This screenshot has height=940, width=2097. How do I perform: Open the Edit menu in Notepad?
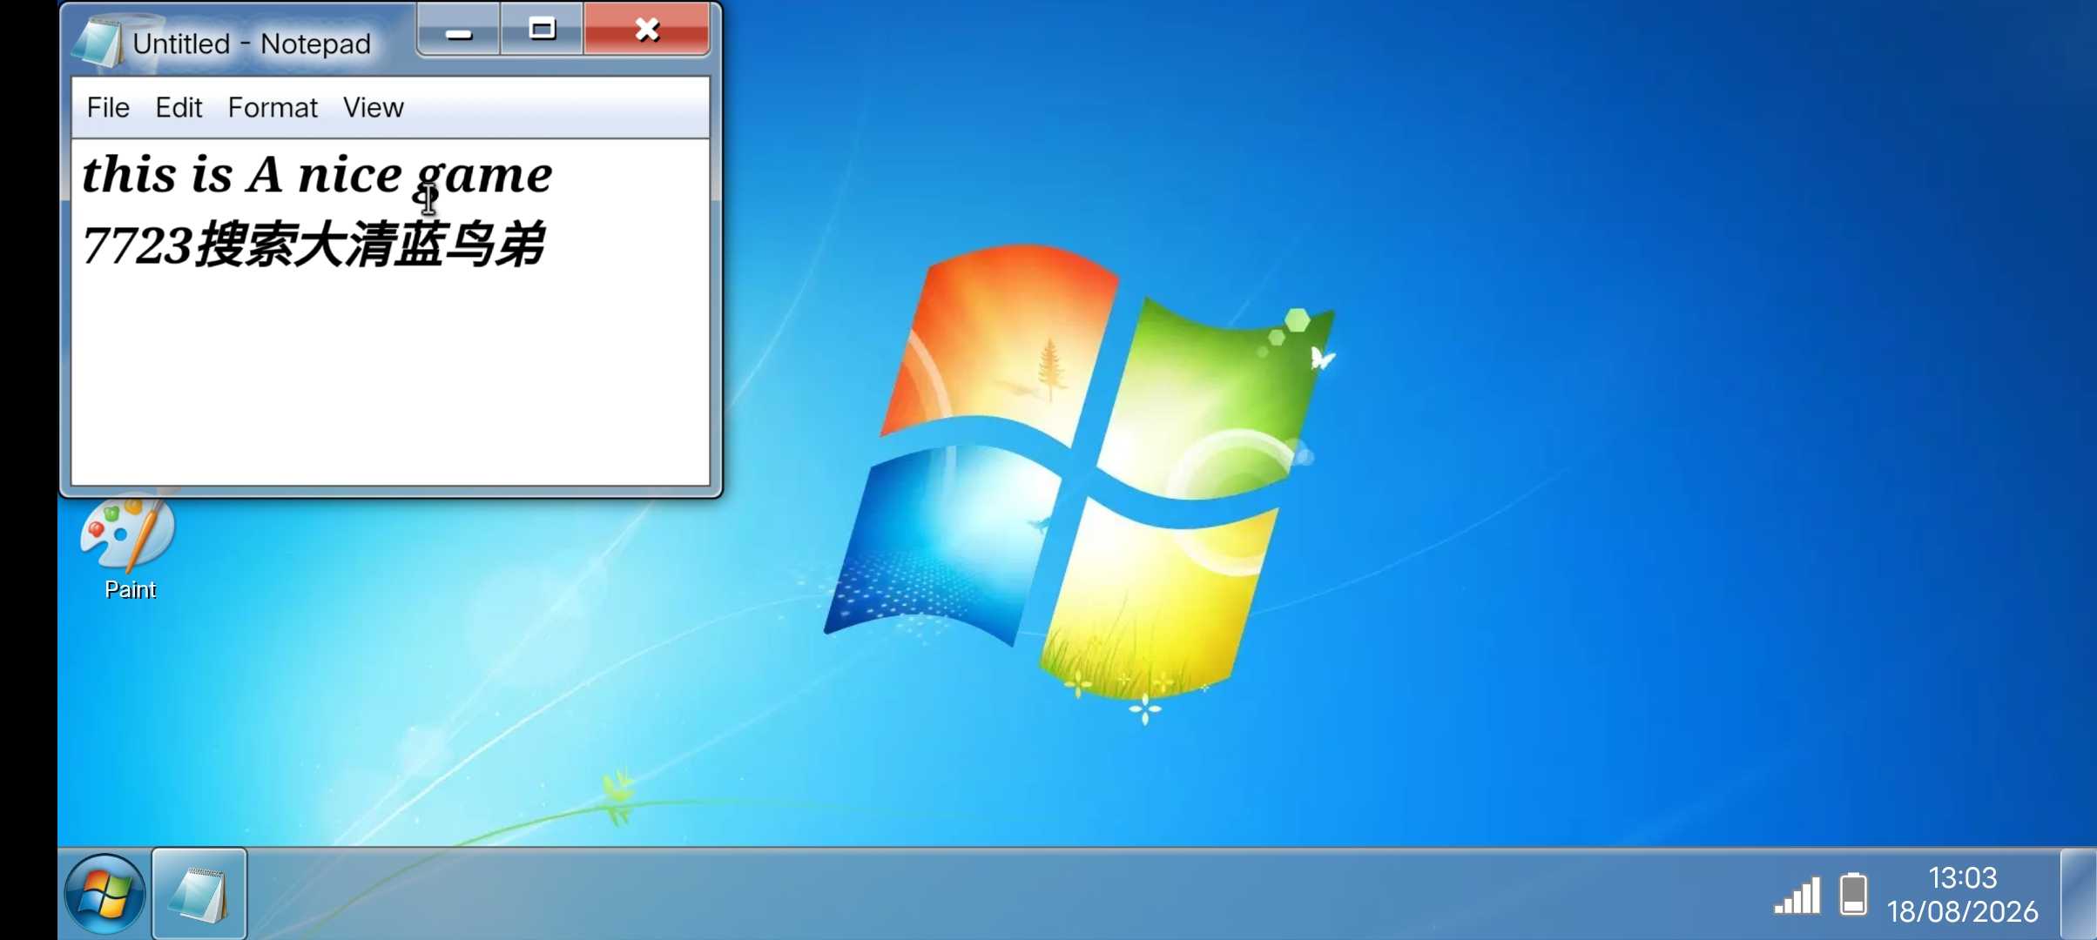(x=179, y=107)
